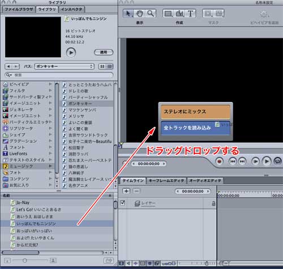Switch to the インスペクタ tab
Screen dimensions: 283x269
[71, 9]
